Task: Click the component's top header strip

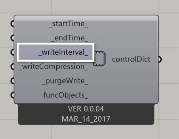Action: pyautogui.click(x=86, y=18)
